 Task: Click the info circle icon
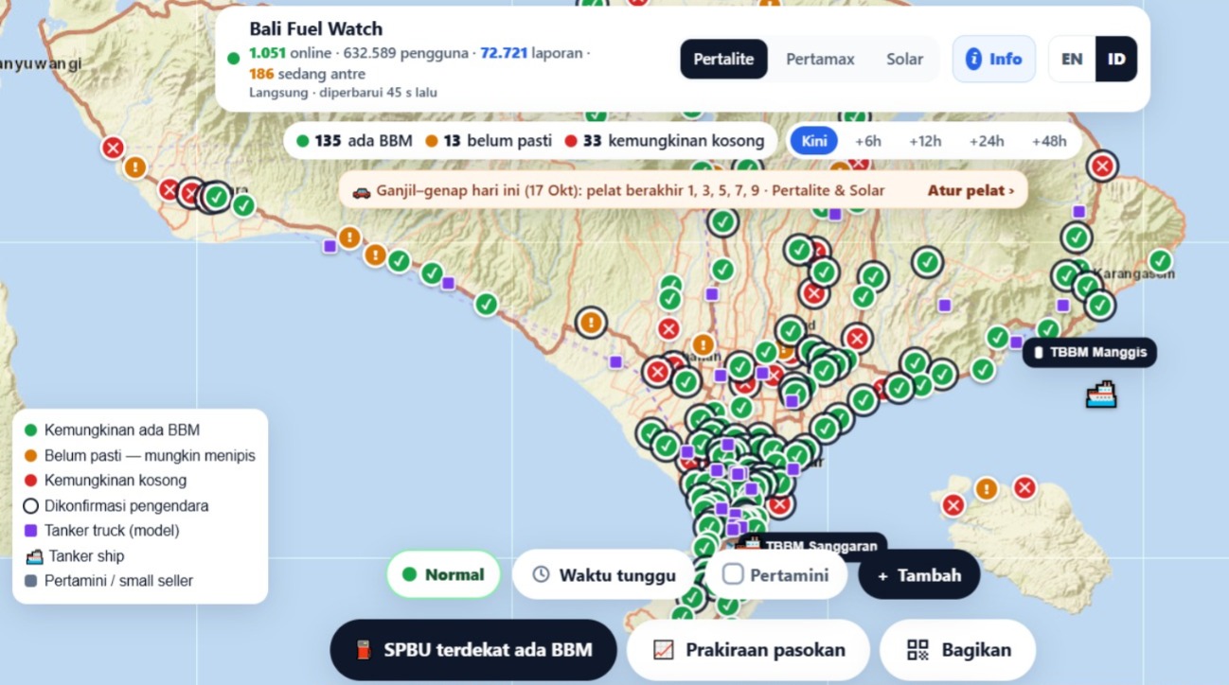pos(973,59)
